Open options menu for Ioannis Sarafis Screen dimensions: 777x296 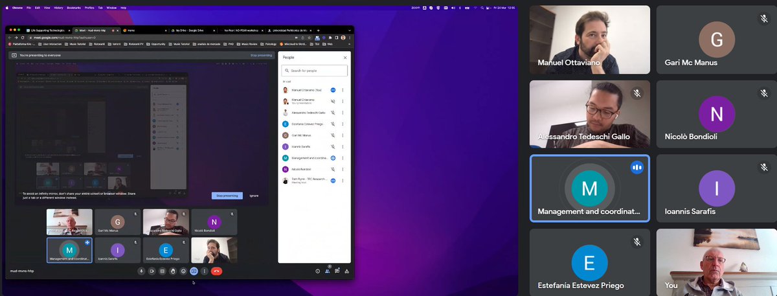click(x=343, y=146)
